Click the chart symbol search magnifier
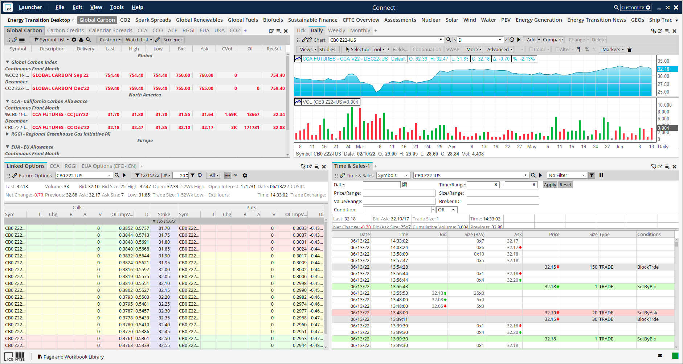Image resolution: width=683 pixels, height=364 pixels. 449,40
